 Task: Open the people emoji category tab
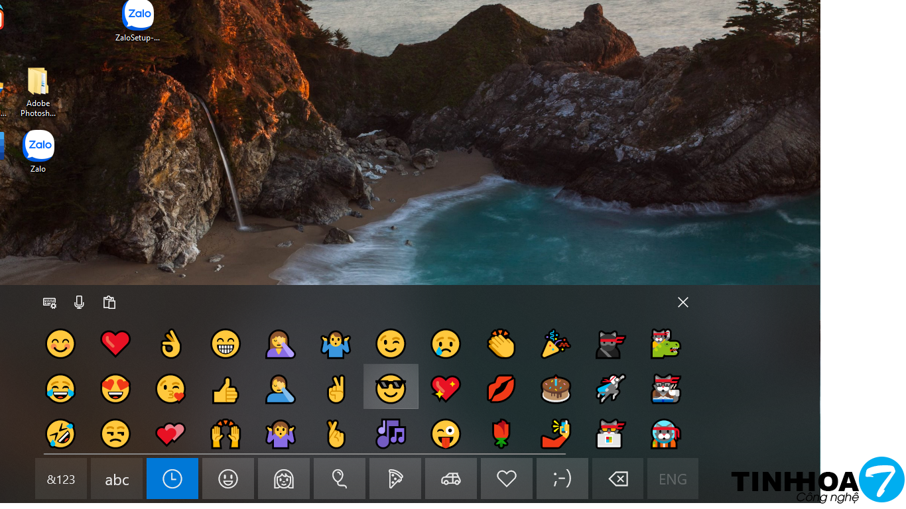(284, 479)
